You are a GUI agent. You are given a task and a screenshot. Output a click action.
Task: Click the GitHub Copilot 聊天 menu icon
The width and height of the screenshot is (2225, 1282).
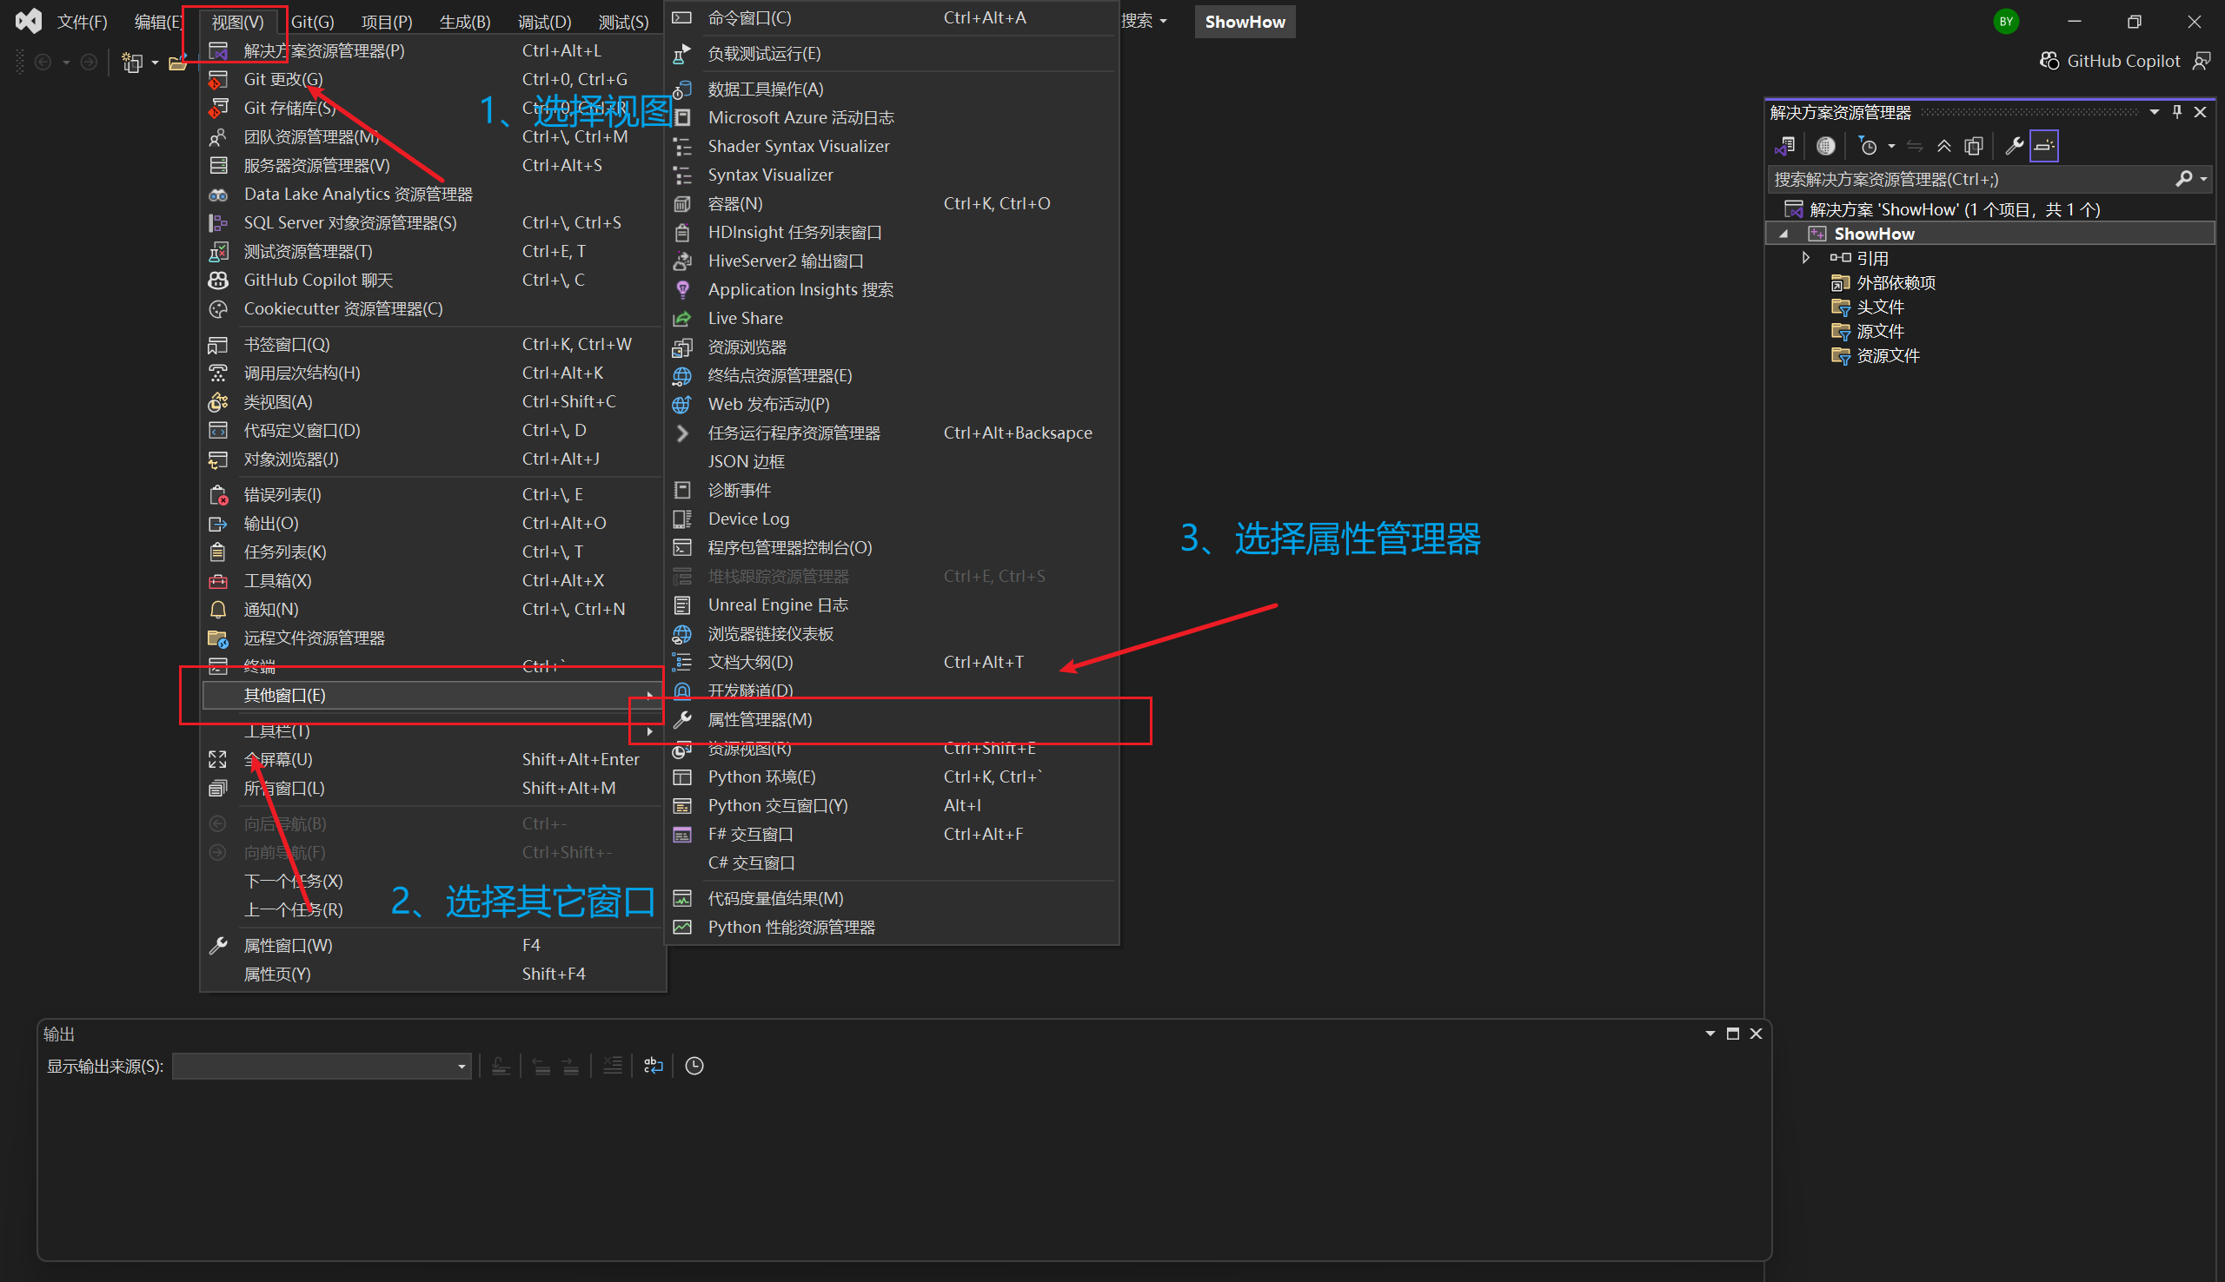pos(217,280)
